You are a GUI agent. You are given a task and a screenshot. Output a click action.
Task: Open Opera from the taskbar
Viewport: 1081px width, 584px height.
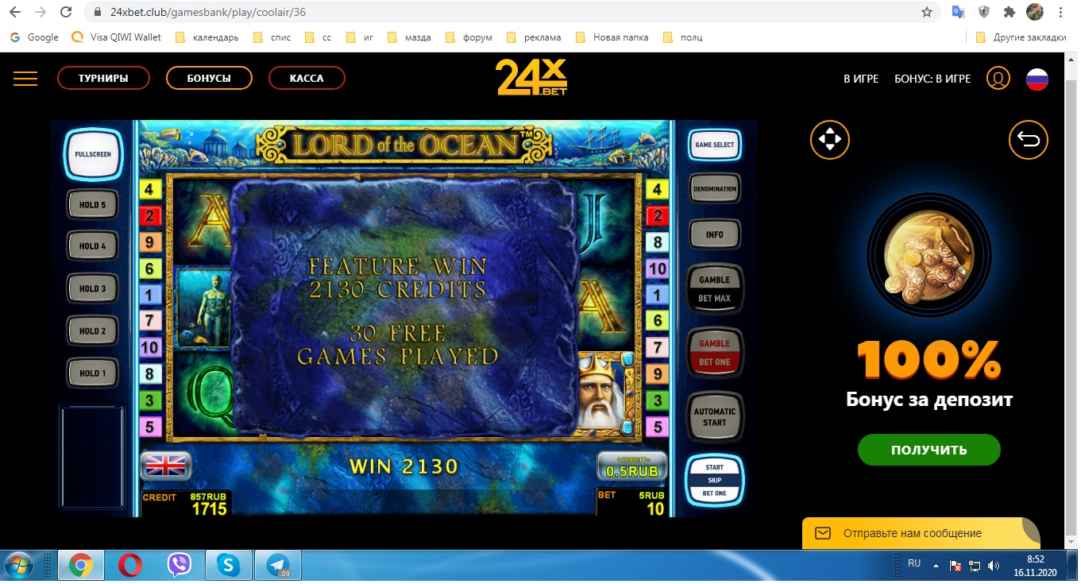(x=130, y=565)
